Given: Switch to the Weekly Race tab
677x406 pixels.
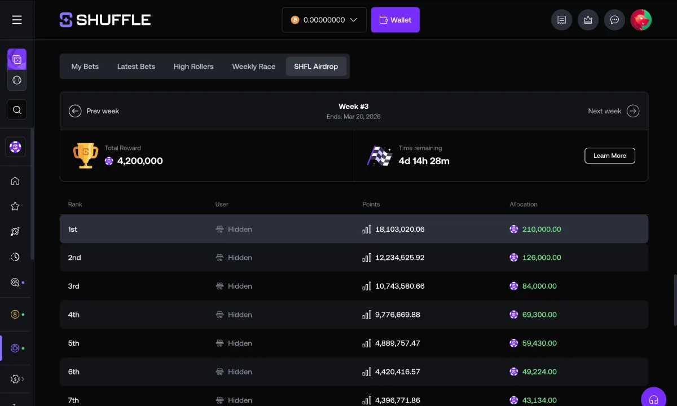Looking at the screenshot, I should (x=253, y=66).
